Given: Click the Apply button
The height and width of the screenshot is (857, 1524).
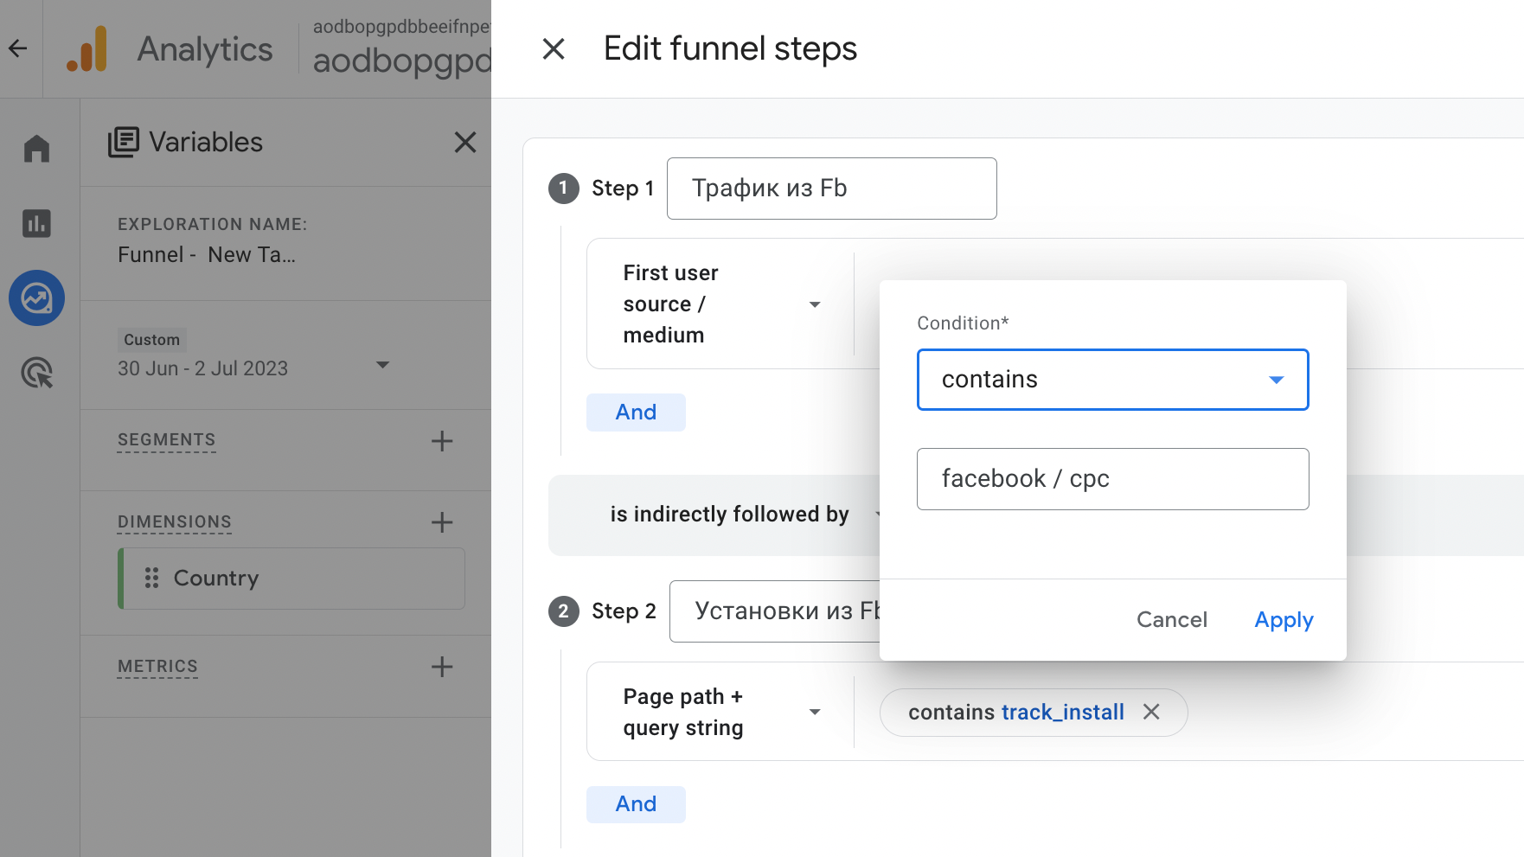Looking at the screenshot, I should (1284, 620).
